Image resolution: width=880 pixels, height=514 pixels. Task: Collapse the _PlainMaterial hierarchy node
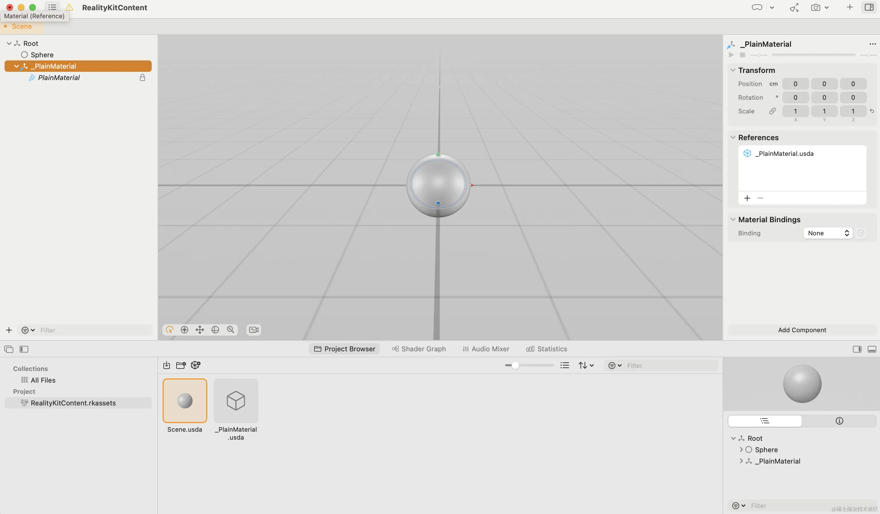click(x=16, y=66)
